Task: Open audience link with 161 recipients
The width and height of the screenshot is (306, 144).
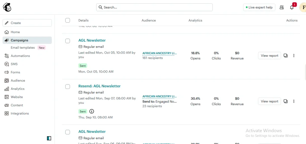Action: (159, 53)
